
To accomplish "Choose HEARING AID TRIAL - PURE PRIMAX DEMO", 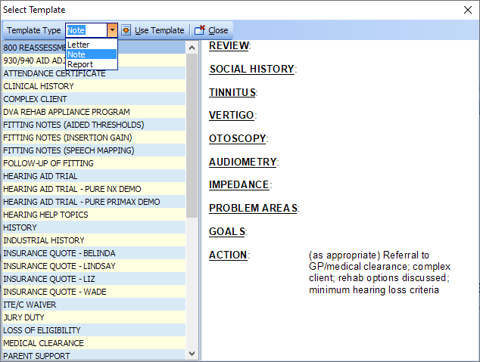I will click(81, 202).
